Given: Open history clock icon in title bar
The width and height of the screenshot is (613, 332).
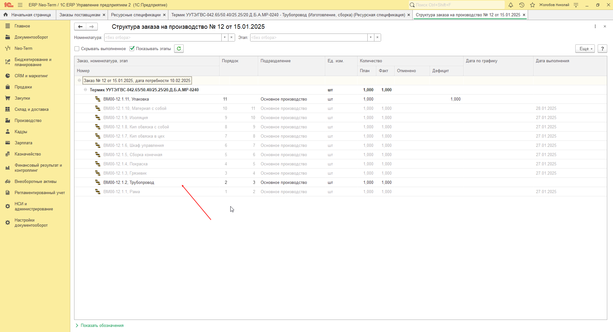Looking at the screenshot, I should click(522, 5).
